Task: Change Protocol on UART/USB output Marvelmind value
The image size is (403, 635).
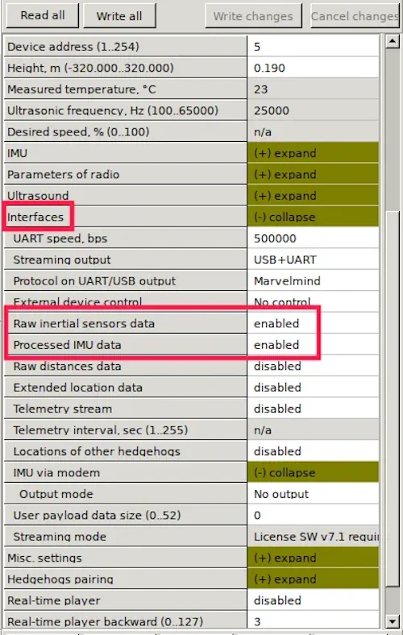Action: pyautogui.click(x=313, y=280)
